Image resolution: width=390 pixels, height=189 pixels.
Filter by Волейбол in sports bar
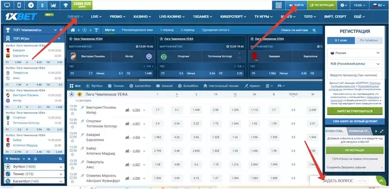click(188, 86)
